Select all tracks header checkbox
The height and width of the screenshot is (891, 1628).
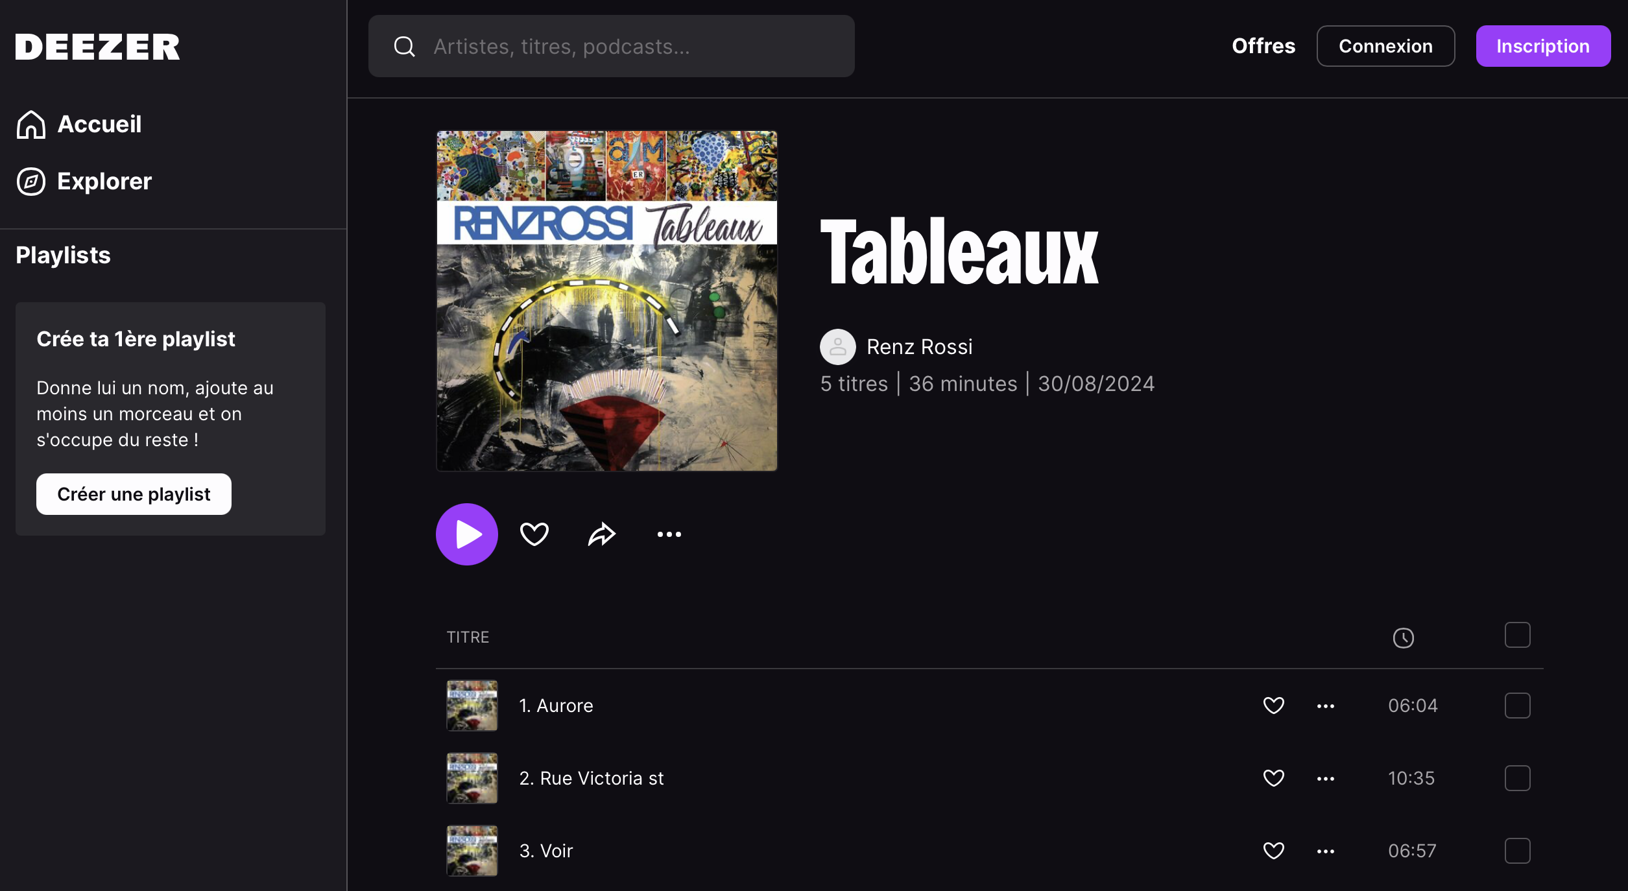click(1517, 635)
